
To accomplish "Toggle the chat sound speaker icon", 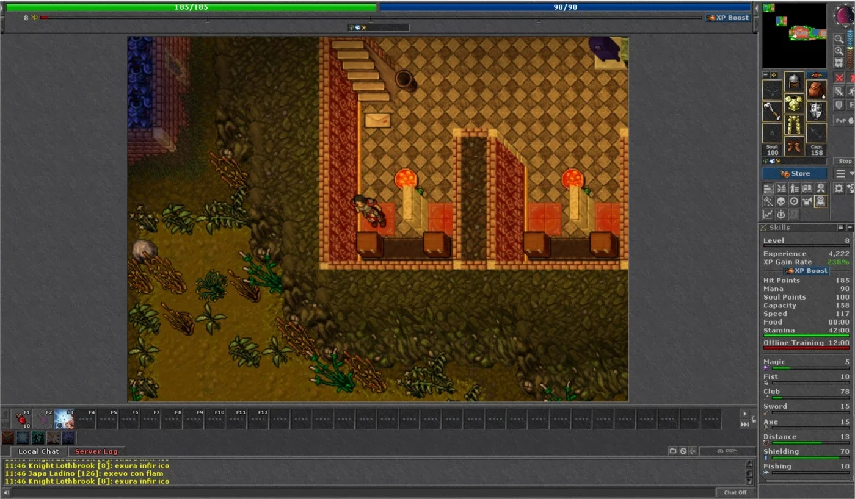I will [x=6, y=492].
